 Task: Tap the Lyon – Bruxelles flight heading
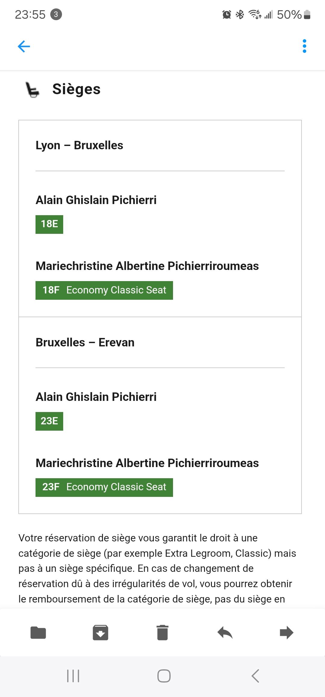(79, 145)
